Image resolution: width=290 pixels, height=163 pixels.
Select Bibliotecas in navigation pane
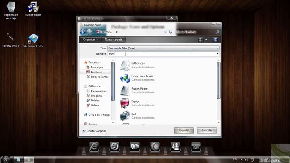click(95, 86)
